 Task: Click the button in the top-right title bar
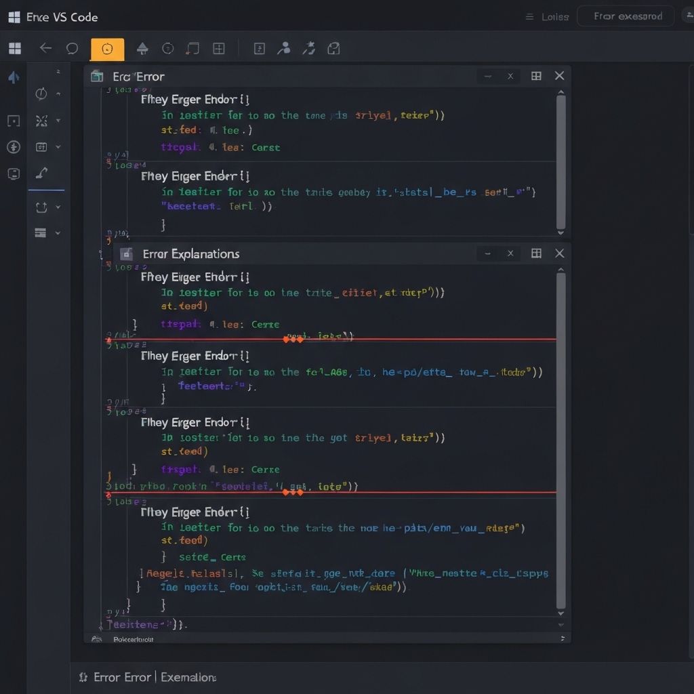pos(625,16)
